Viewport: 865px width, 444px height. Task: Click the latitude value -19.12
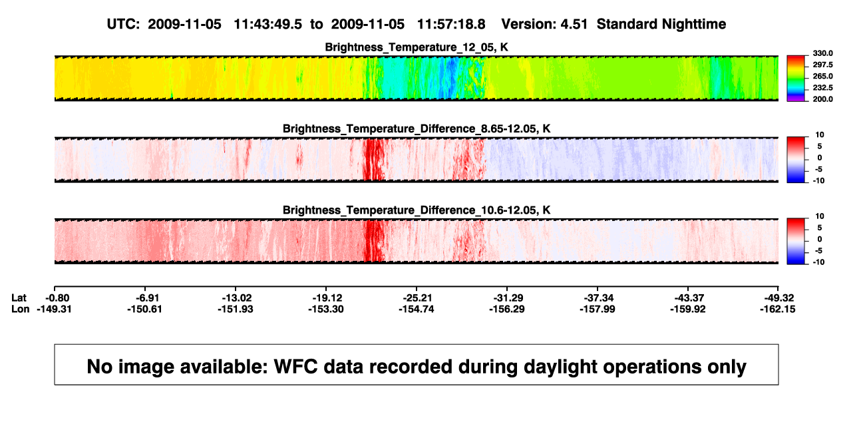click(327, 298)
